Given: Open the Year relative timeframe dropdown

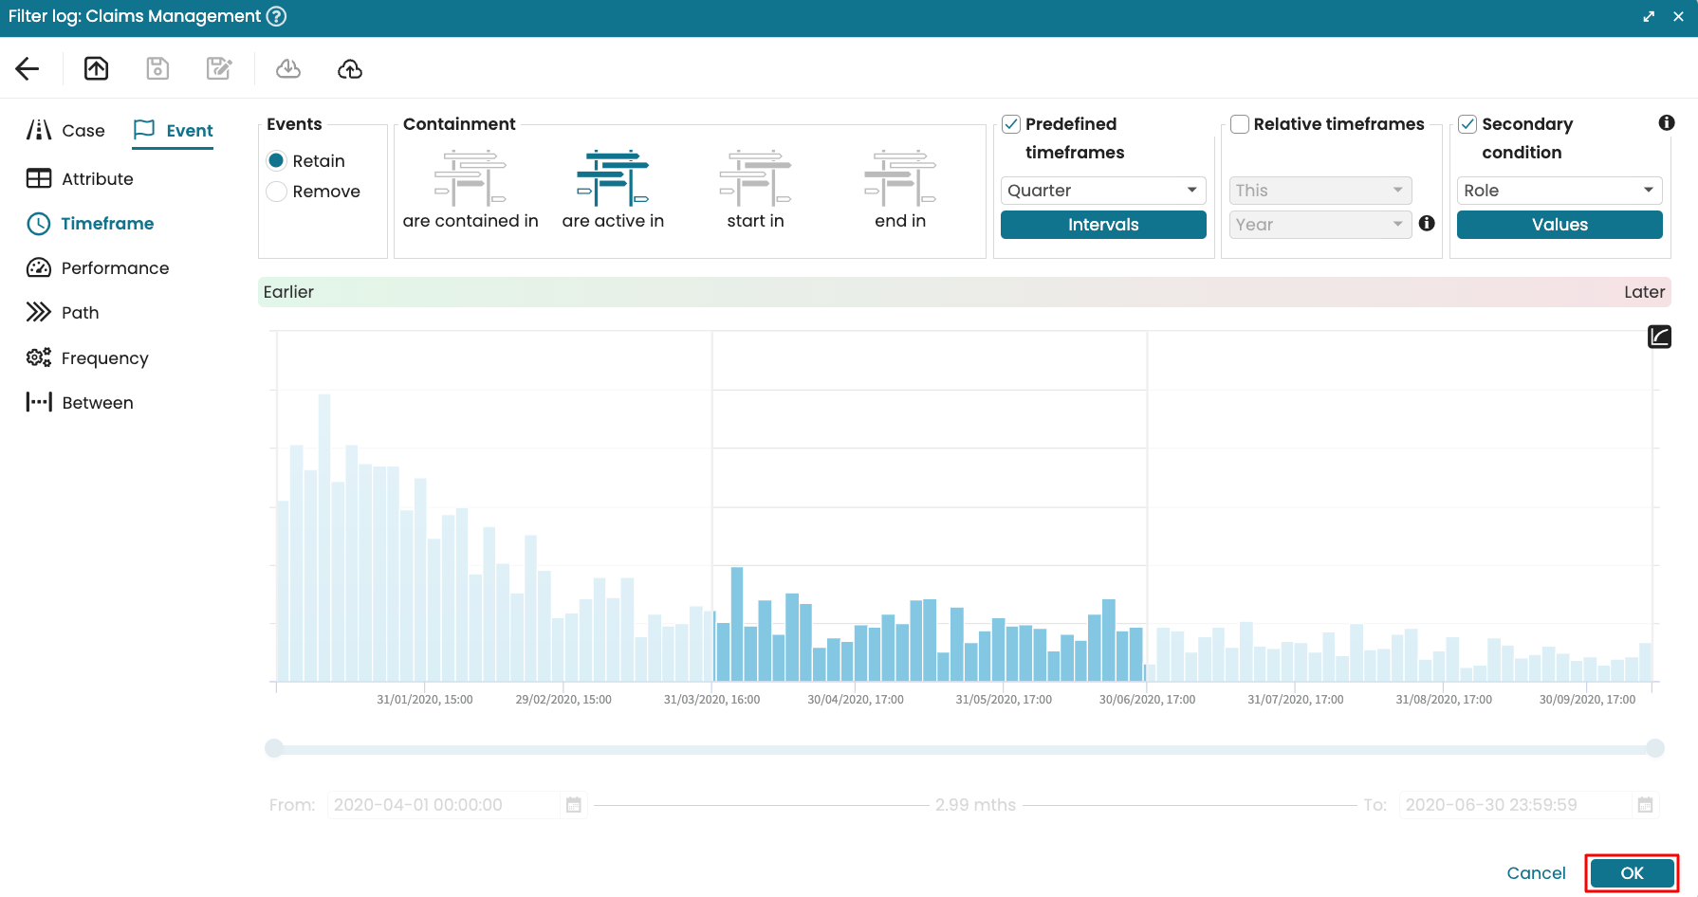Looking at the screenshot, I should tap(1320, 225).
